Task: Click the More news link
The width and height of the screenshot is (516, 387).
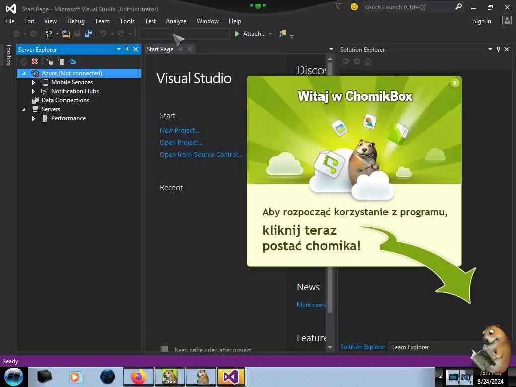Action: point(311,305)
